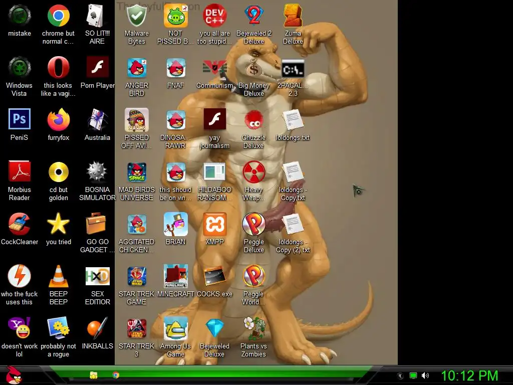This screenshot has height=385, width=513.
Task: Click the red bird Start button
Action: click(14, 375)
